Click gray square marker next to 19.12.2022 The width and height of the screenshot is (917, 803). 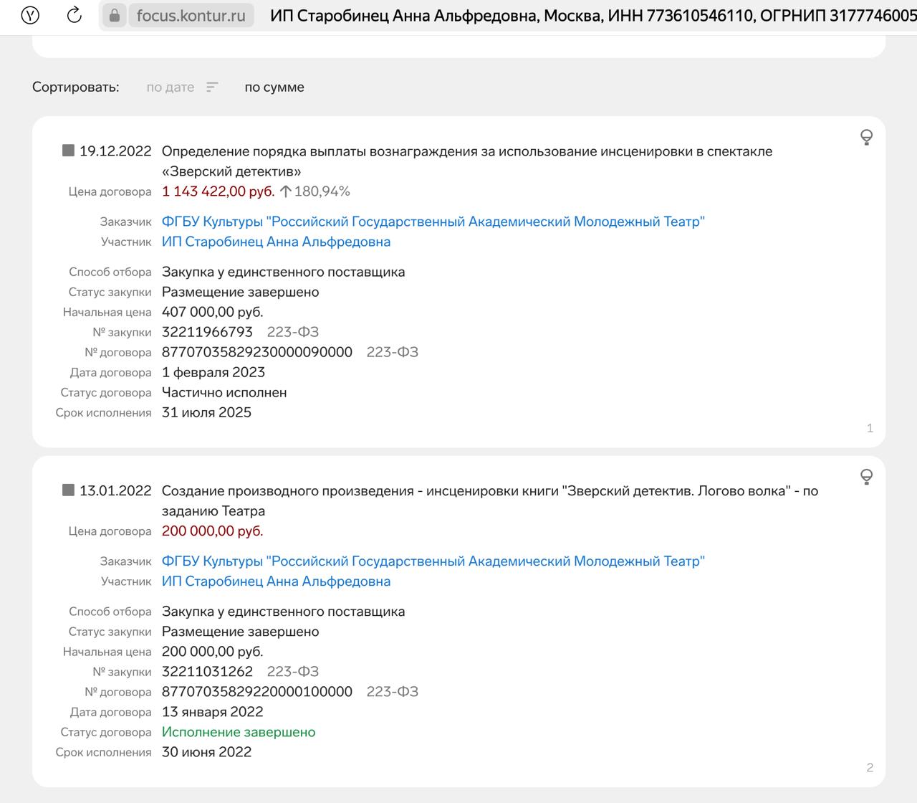pyautogui.click(x=68, y=151)
